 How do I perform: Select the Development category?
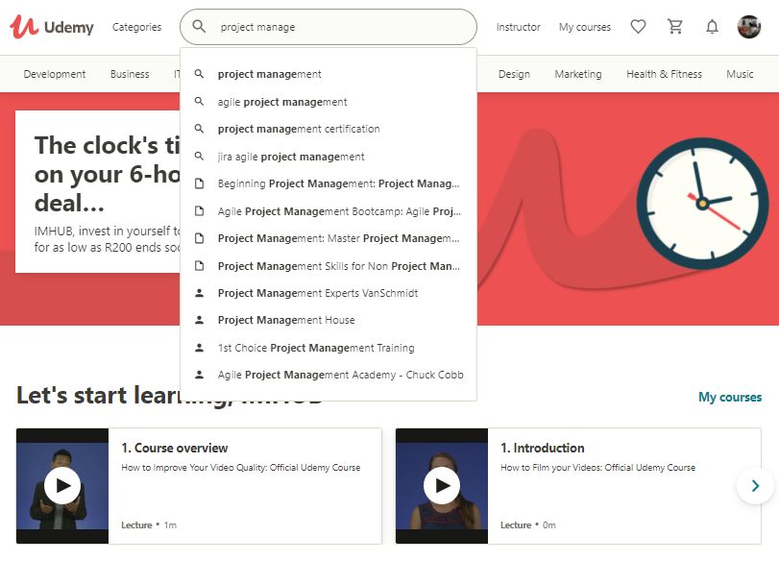pyautogui.click(x=55, y=74)
